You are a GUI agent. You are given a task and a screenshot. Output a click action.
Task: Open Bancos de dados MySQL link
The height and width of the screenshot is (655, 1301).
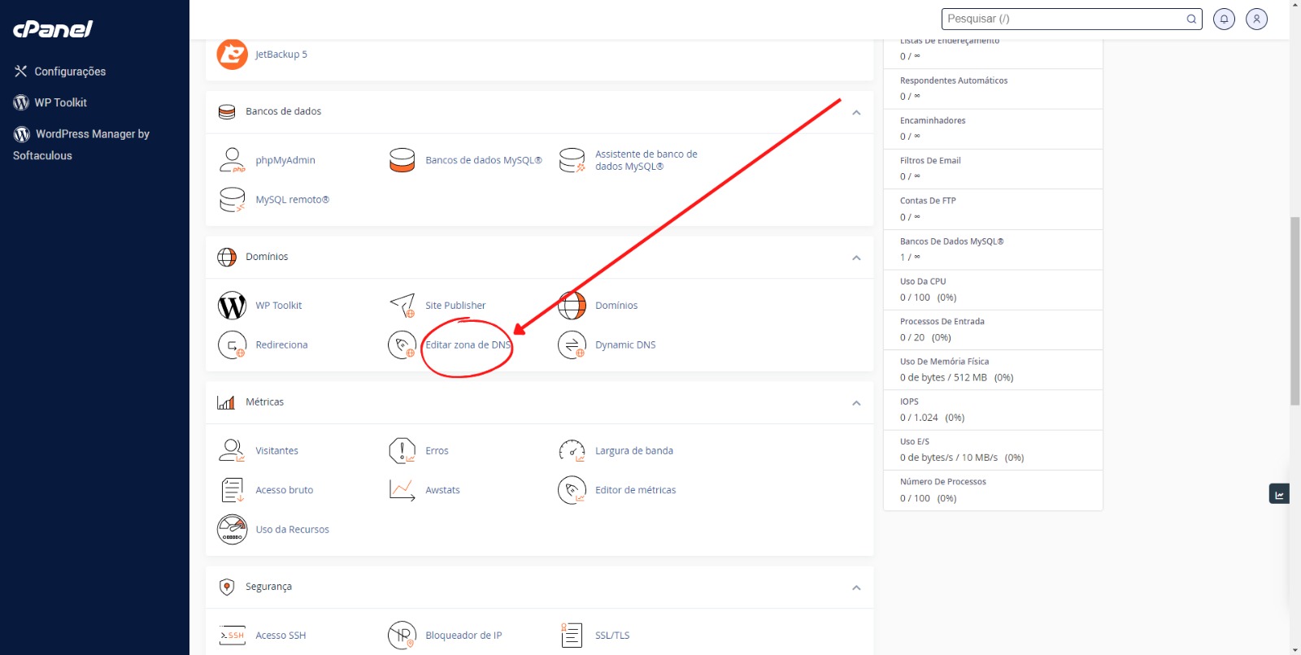(484, 160)
